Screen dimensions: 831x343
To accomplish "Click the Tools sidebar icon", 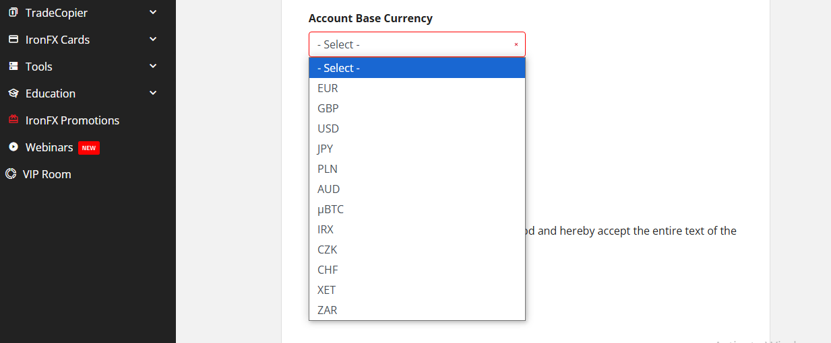I will point(13,67).
